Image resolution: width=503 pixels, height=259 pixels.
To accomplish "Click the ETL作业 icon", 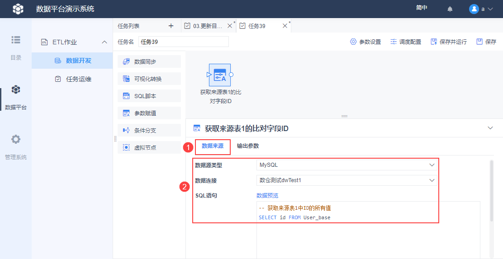I will 44,42.
